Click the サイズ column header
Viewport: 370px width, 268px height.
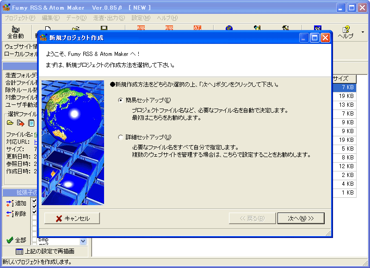click(344, 79)
